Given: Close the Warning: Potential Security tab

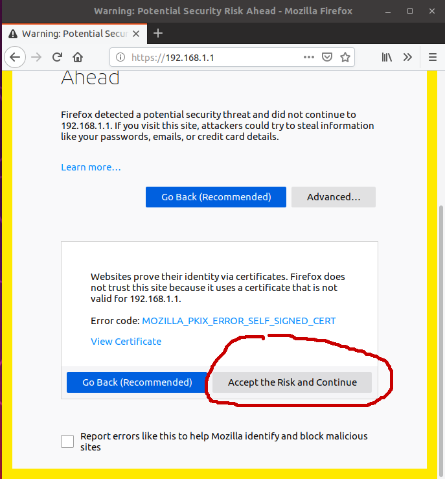Looking at the screenshot, I should pos(136,34).
